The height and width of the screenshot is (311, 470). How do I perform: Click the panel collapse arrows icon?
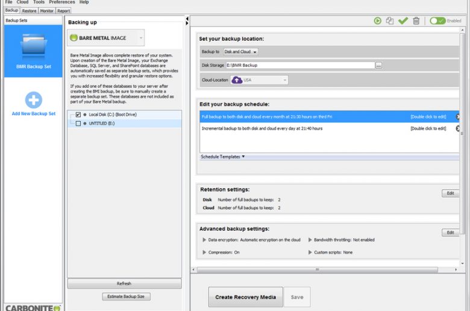pyautogui.click(x=187, y=20)
